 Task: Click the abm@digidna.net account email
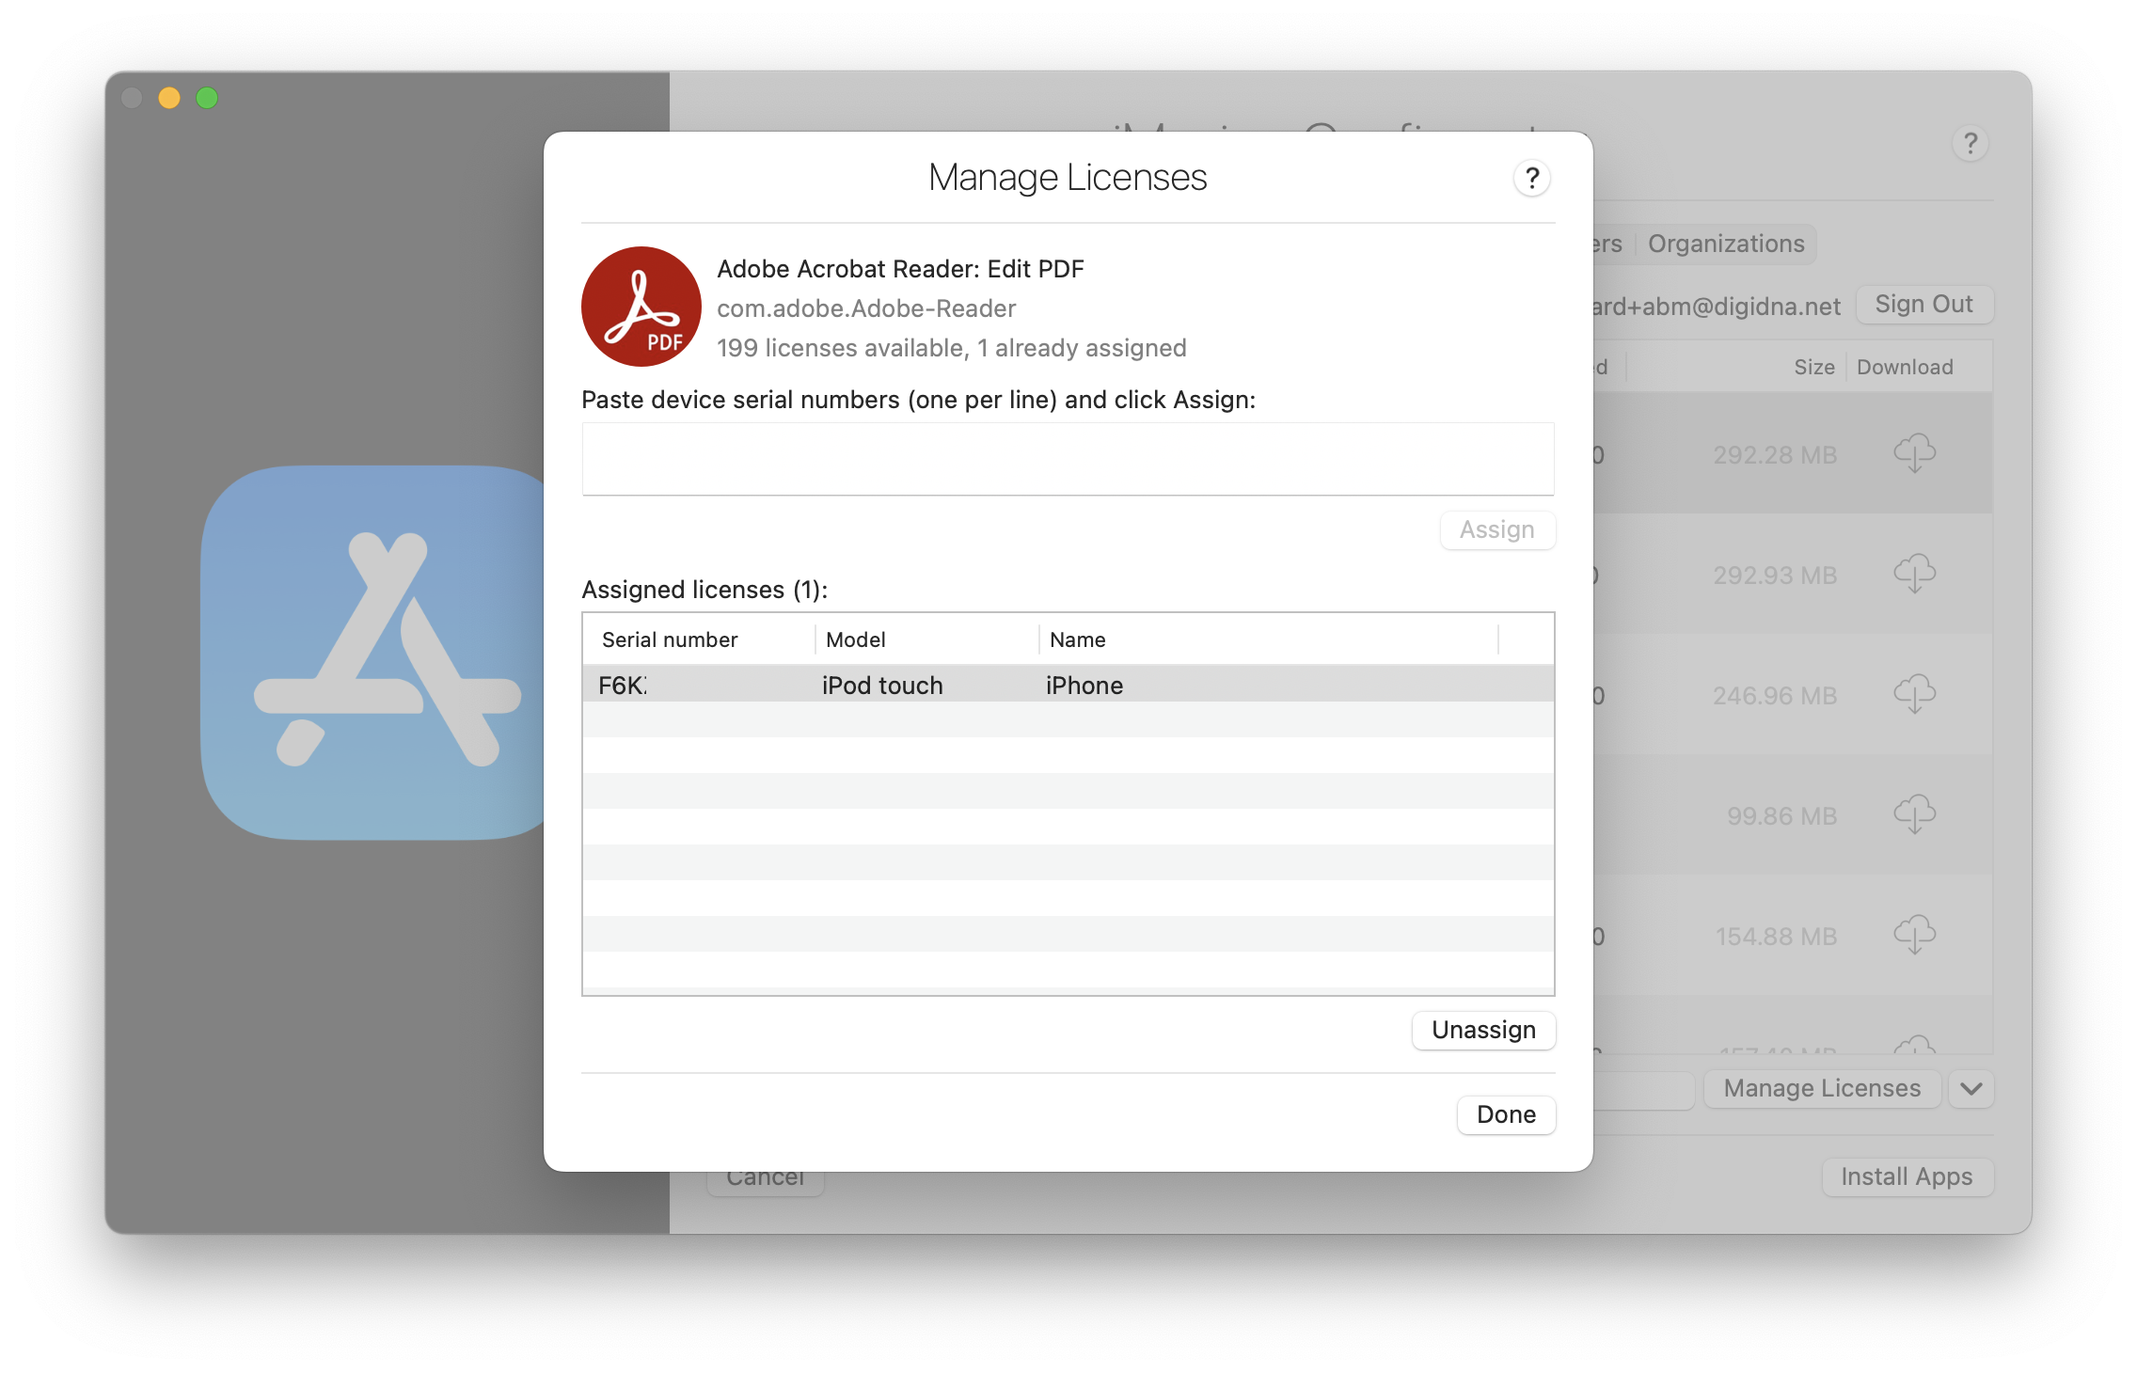coord(1718,307)
